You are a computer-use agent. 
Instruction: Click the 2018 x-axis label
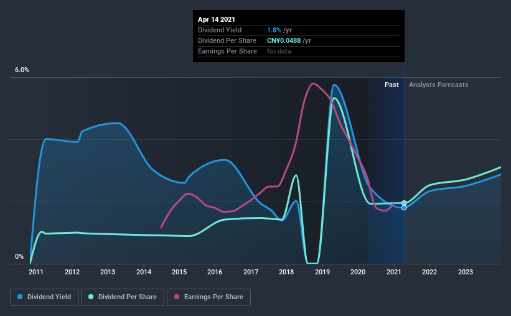286,272
